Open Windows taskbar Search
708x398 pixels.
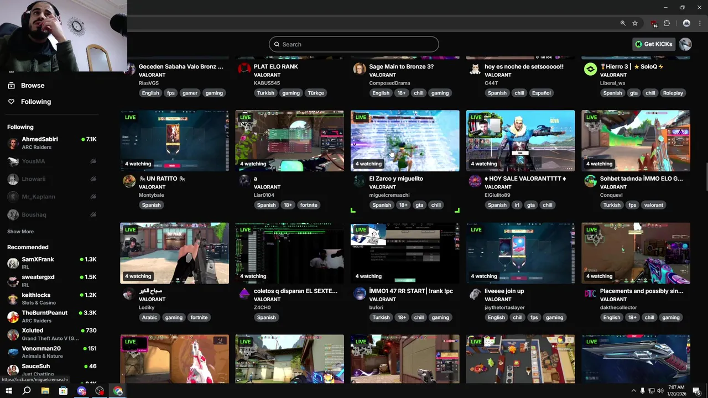(27, 391)
